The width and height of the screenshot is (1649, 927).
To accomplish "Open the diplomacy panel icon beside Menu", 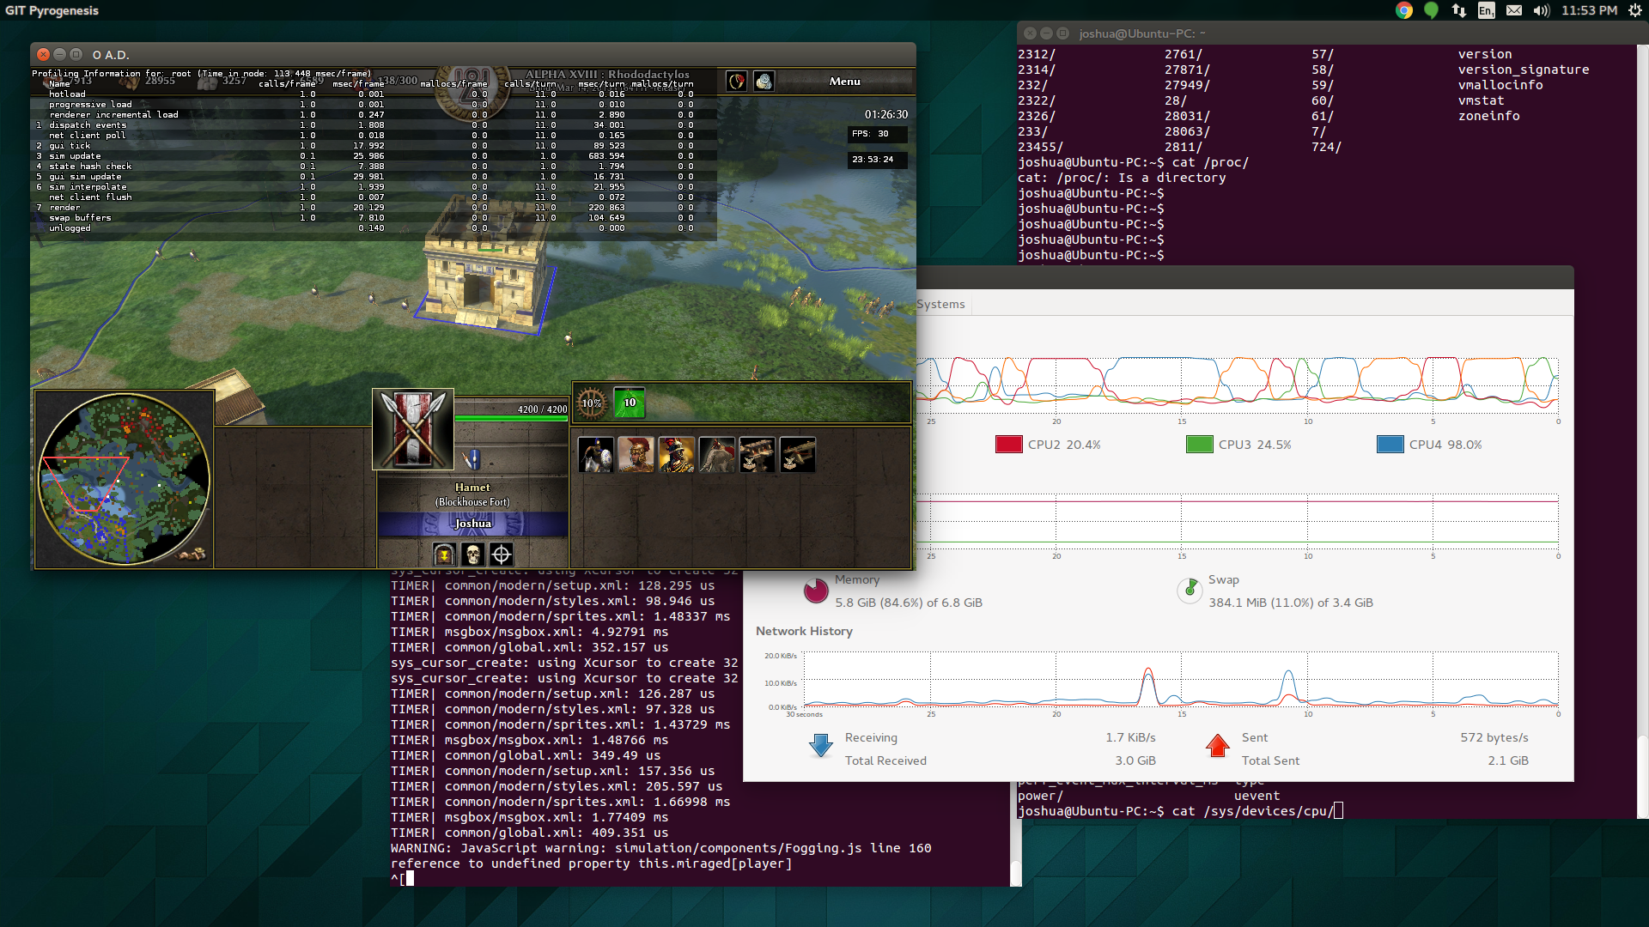I will pyautogui.click(x=736, y=82).
